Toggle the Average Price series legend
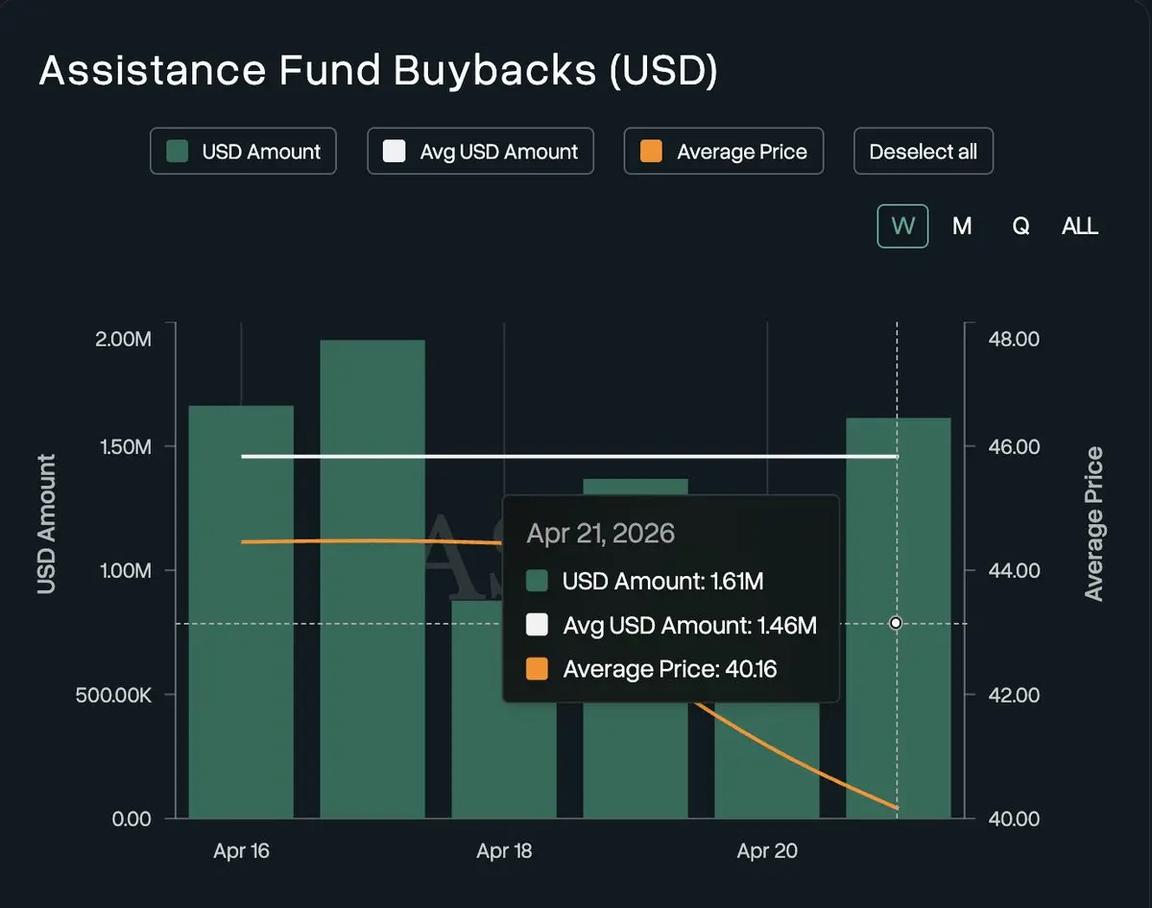This screenshot has width=1152, height=908. point(724,152)
